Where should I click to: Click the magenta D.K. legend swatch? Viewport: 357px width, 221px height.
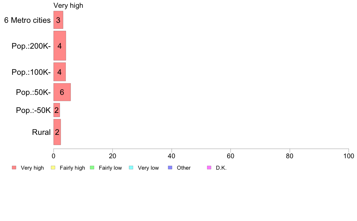[x=209, y=168]
